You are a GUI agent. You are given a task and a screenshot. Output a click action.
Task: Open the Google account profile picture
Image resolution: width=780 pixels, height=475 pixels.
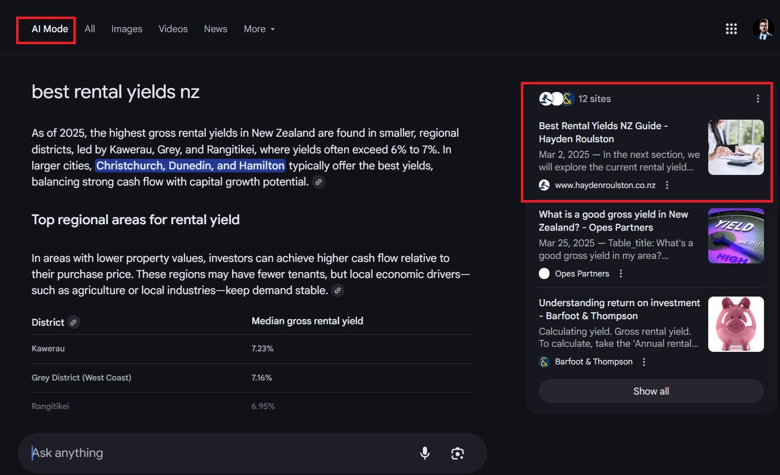pyautogui.click(x=763, y=29)
